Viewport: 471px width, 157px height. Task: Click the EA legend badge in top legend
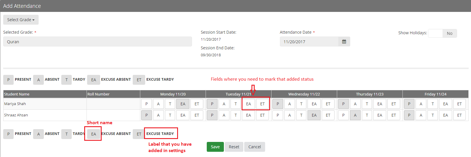point(94,80)
